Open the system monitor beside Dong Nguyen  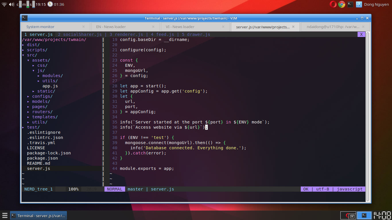[x=359, y=4]
